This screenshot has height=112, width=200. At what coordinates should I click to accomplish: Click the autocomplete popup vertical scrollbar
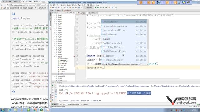point(148,34)
